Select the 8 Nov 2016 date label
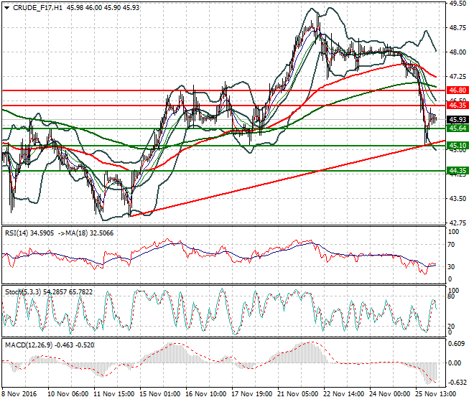This screenshot has height=402, width=474. click(x=19, y=394)
